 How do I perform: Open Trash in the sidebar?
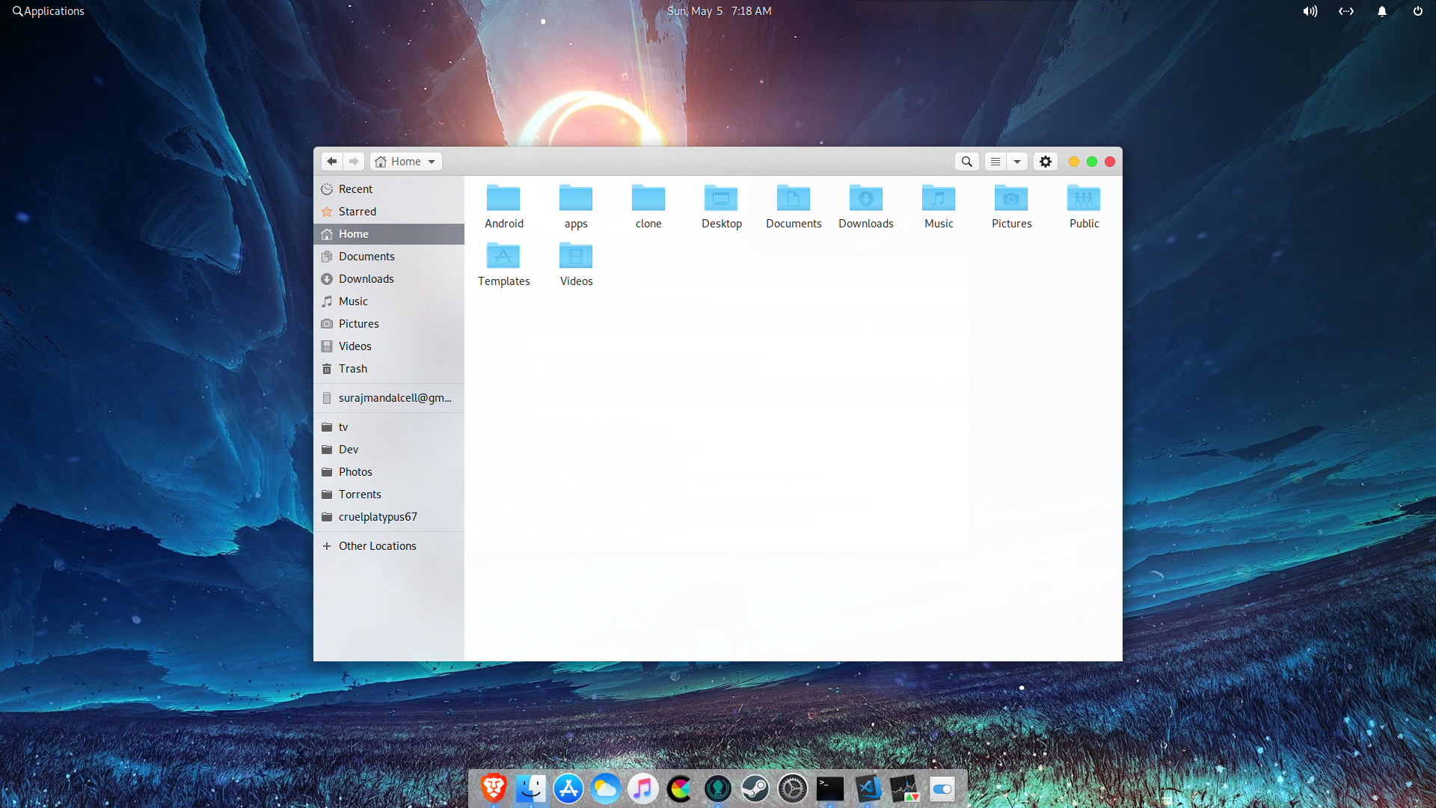pyautogui.click(x=353, y=369)
